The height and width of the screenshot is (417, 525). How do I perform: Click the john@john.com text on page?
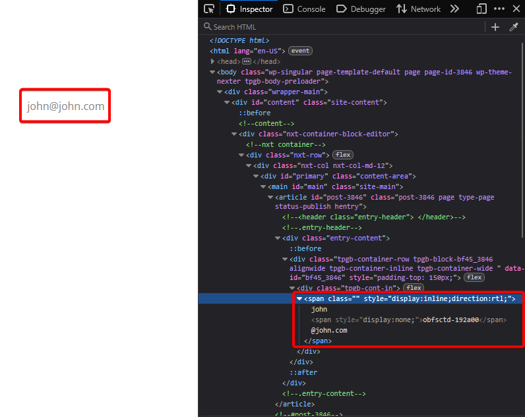click(x=65, y=106)
